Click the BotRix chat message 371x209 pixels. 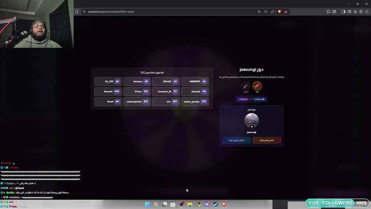pyautogui.click(x=35, y=193)
